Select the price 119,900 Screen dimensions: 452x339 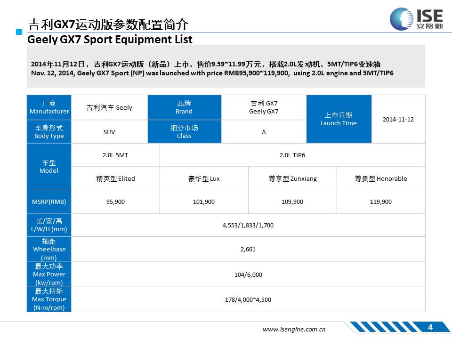click(x=381, y=202)
